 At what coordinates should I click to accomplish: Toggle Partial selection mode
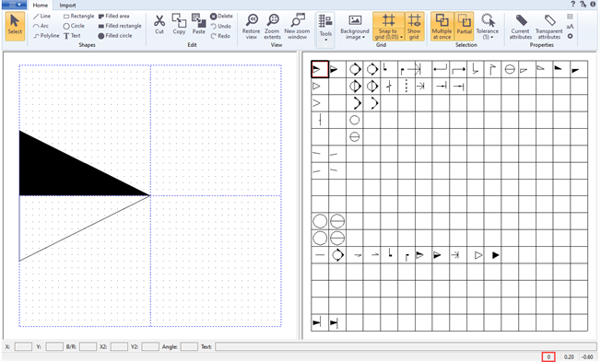(x=464, y=26)
